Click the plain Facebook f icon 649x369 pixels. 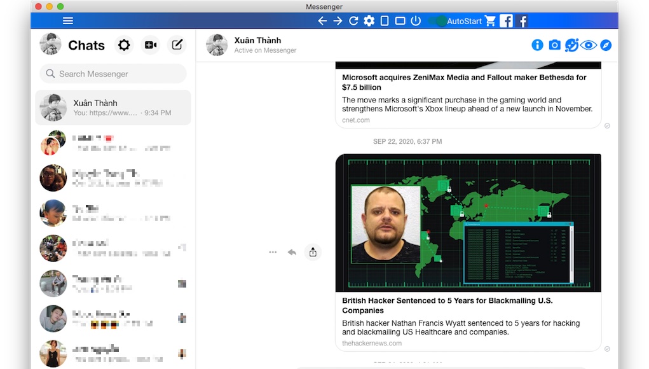coord(523,21)
